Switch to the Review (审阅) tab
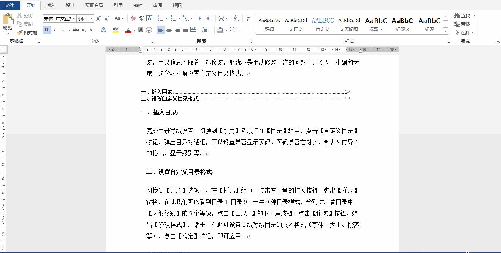 click(x=158, y=6)
